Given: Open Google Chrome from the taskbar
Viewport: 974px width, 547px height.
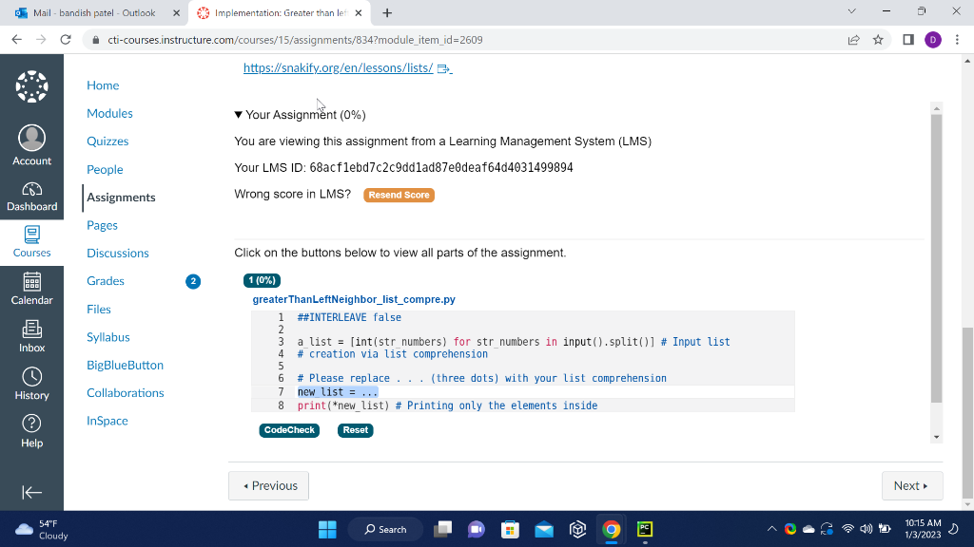Looking at the screenshot, I should [x=611, y=529].
